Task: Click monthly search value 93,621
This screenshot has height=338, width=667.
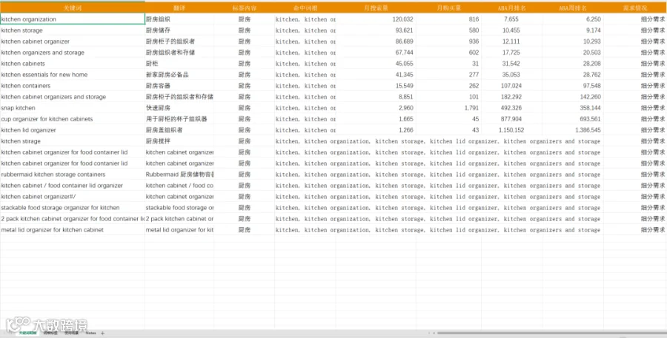Action: 376,30
